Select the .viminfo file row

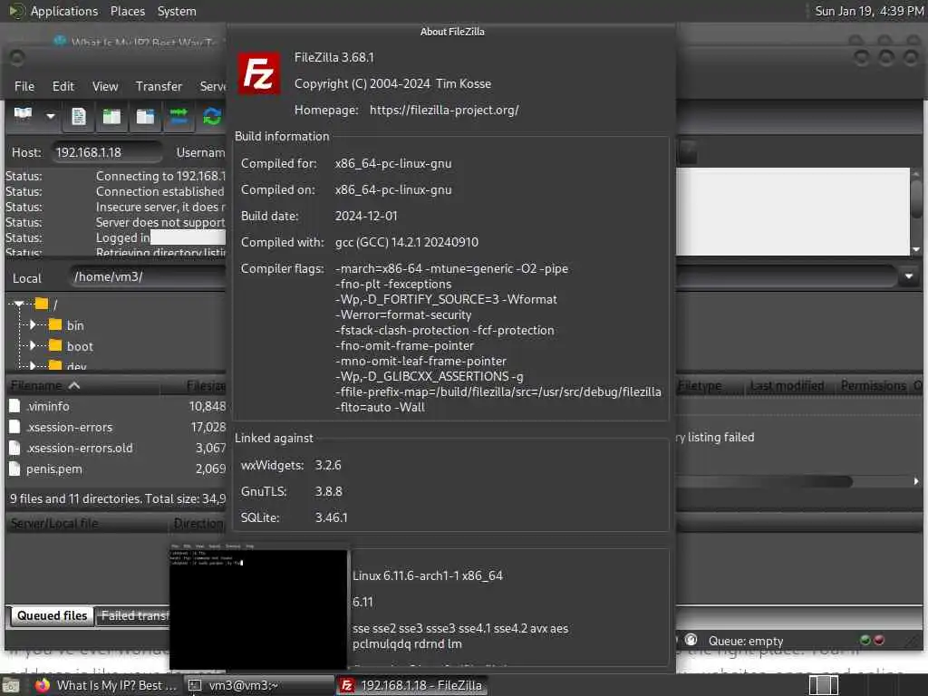(117, 406)
